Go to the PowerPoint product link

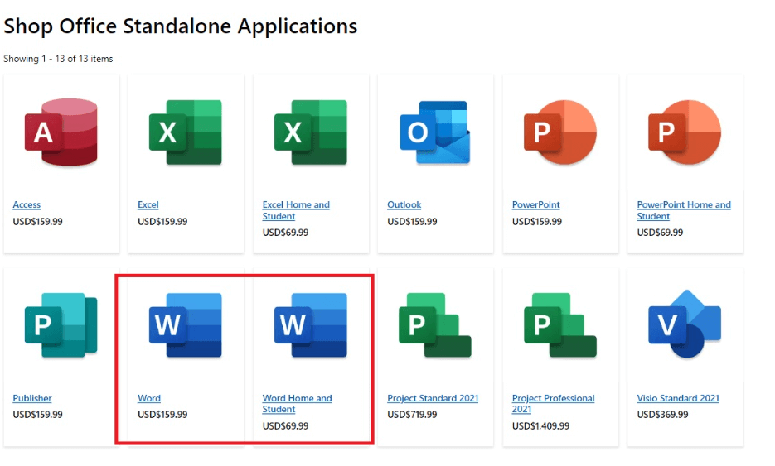pyautogui.click(x=536, y=205)
